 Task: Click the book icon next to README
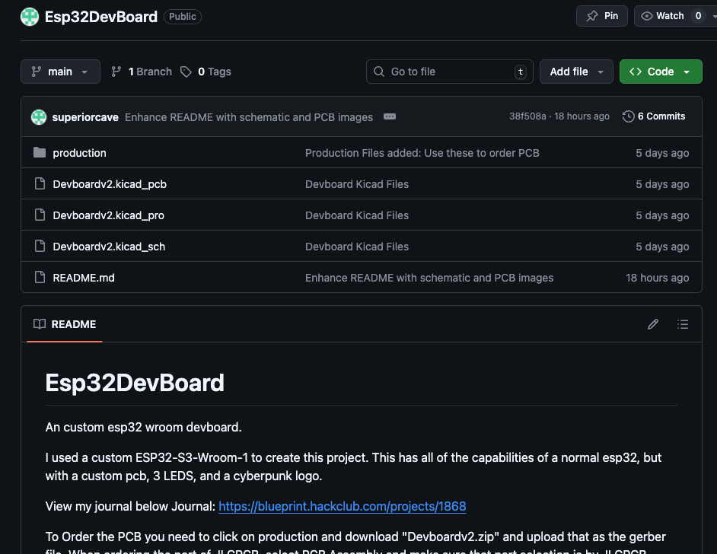pyautogui.click(x=40, y=324)
